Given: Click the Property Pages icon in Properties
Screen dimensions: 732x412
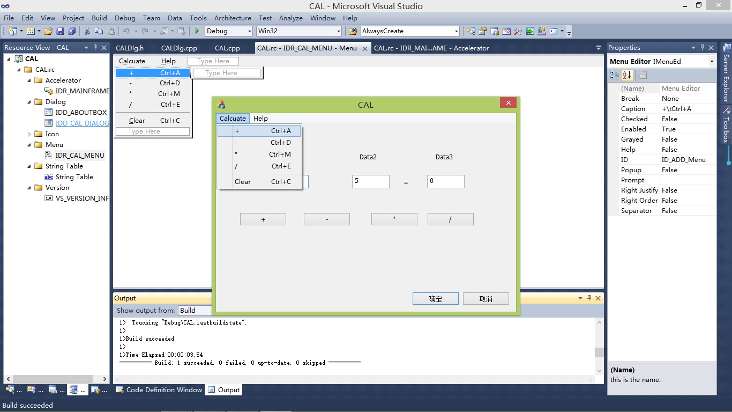Looking at the screenshot, I should (643, 75).
